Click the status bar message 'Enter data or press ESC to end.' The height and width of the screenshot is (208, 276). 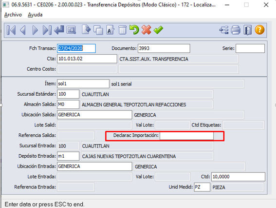coord(44,204)
